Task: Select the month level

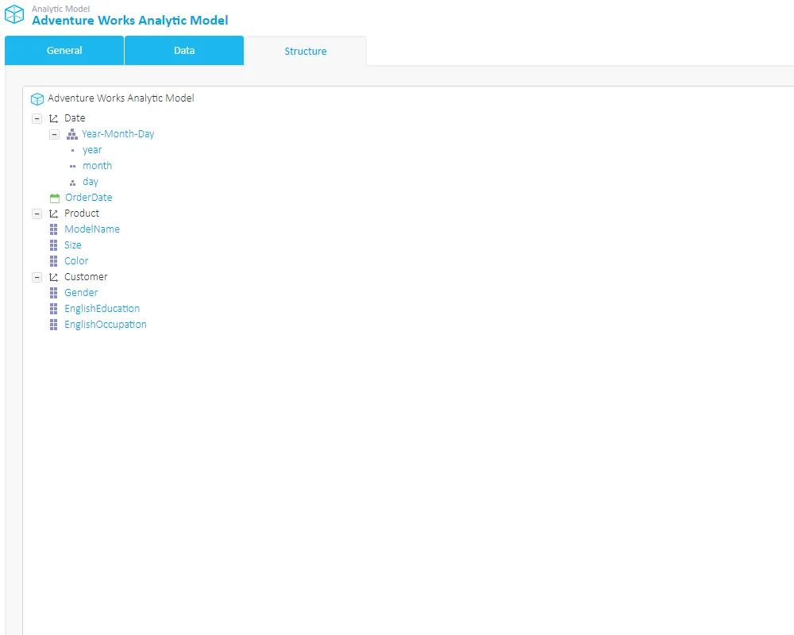Action: coord(97,166)
